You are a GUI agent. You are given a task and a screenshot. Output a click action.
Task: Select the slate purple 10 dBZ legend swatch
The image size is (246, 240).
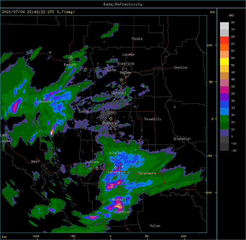point(224,133)
